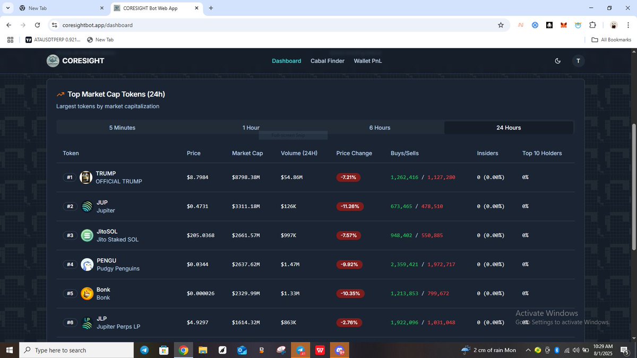Click the TRUMP token avatar
The height and width of the screenshot is (358, 637).
[86, 177]
